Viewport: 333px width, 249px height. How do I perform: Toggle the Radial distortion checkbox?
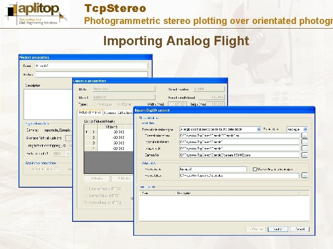click(x=56, y=169)
